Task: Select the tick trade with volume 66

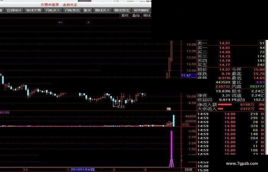Action: [231, 130]
